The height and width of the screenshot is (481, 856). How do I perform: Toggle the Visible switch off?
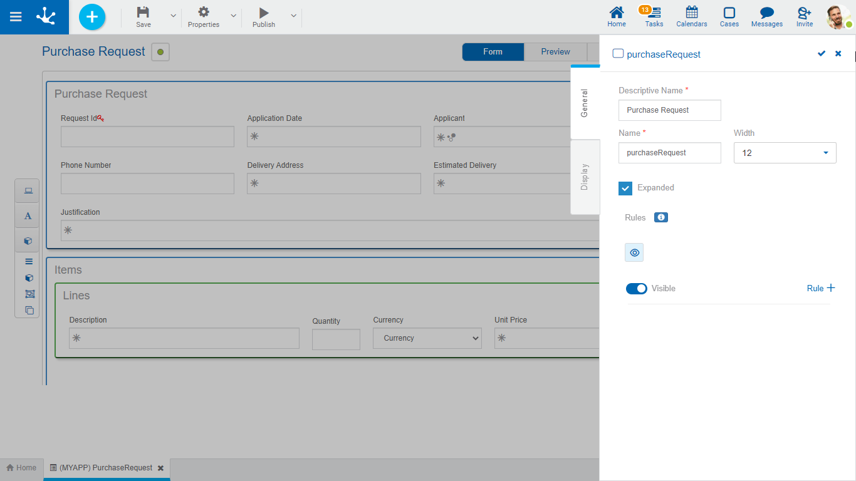[x=637, y=289]
